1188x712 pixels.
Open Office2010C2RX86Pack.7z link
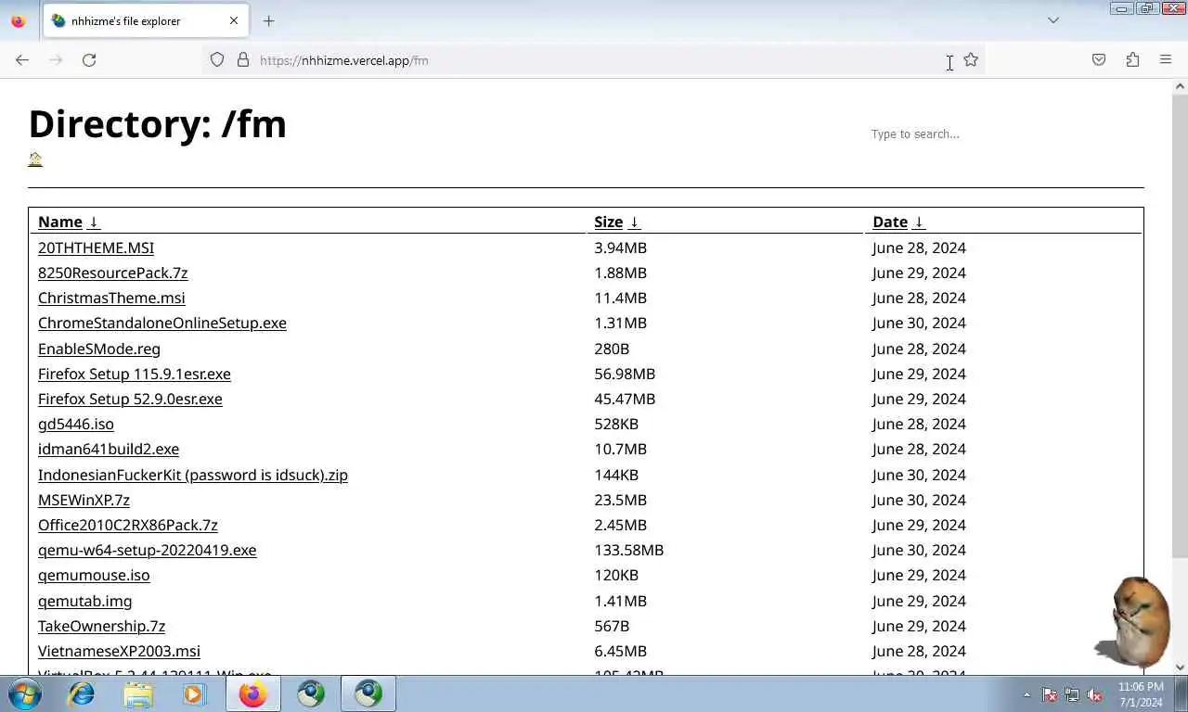(128, 525)
